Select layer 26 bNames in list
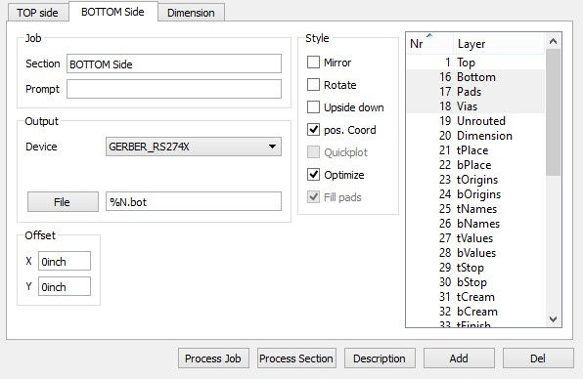This screenshot has height=379, width=583. pyautogui.click(x=476, y=224)
